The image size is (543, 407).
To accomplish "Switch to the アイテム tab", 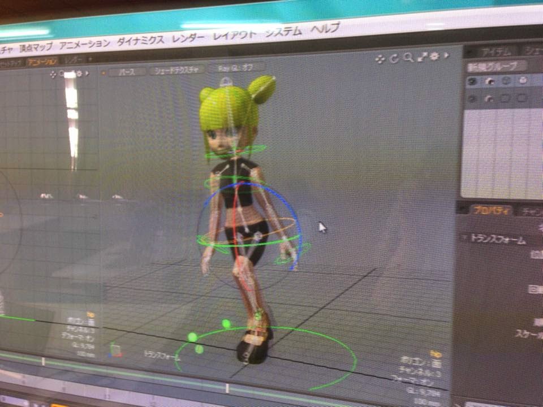I will click(496, 52).
